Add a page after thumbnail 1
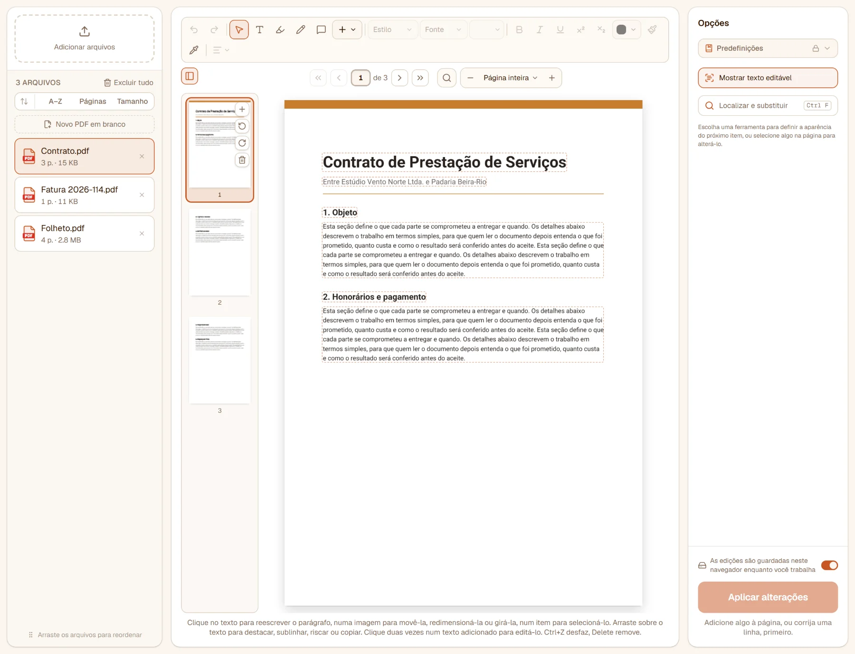Screen dimensions: 855x654 click(x=242, y=109)
